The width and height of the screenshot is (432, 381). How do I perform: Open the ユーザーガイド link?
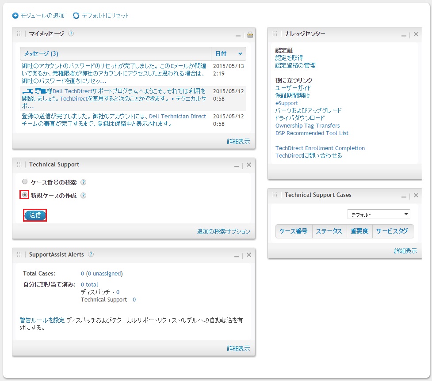(294, 88)
